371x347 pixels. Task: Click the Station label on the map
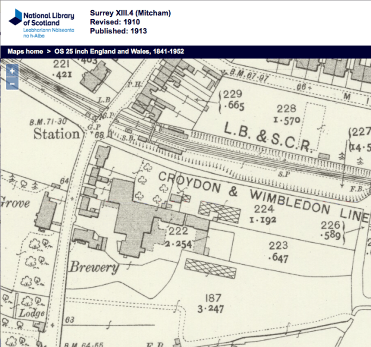tap(56, 134)
